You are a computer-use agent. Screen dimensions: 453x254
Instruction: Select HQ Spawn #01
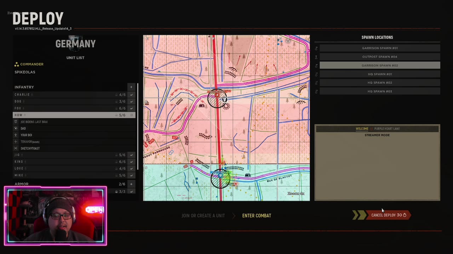(x=380, y=74)
